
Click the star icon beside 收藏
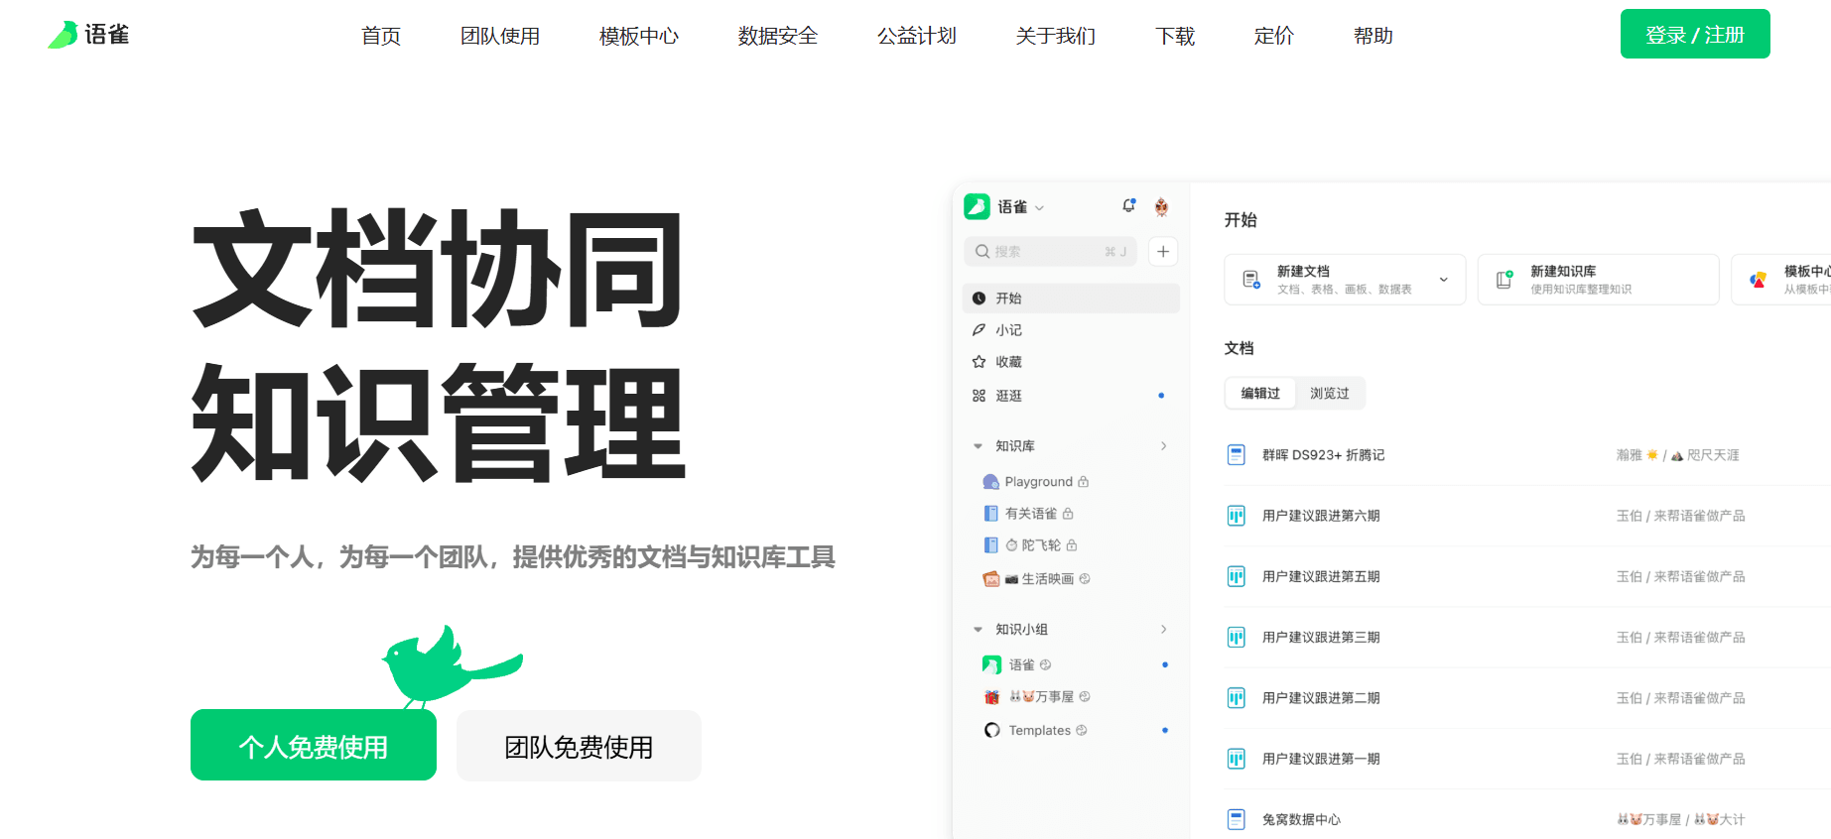coord(979,362)
